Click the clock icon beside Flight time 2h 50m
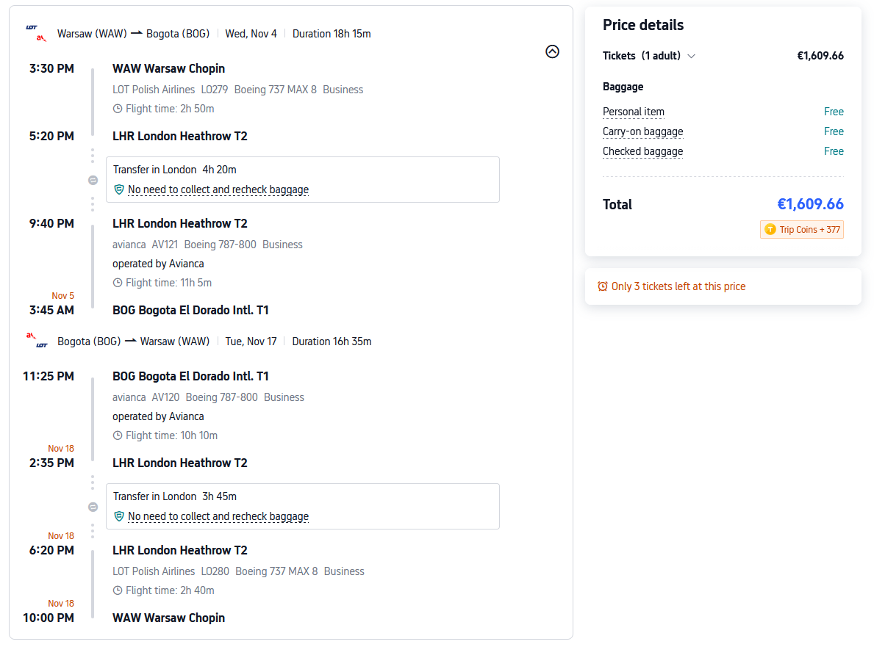This screenshot has height=647, width=874. (118, 109)
